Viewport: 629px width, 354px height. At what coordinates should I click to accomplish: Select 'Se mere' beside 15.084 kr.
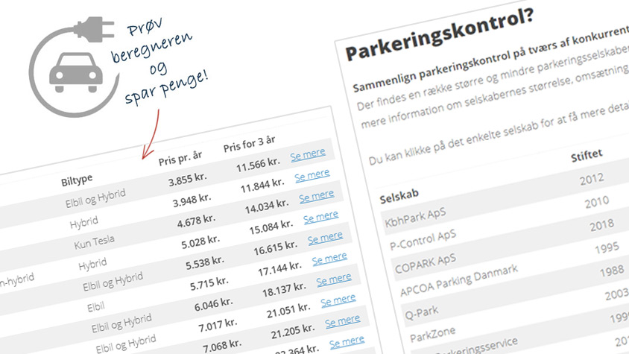point(320,217)
